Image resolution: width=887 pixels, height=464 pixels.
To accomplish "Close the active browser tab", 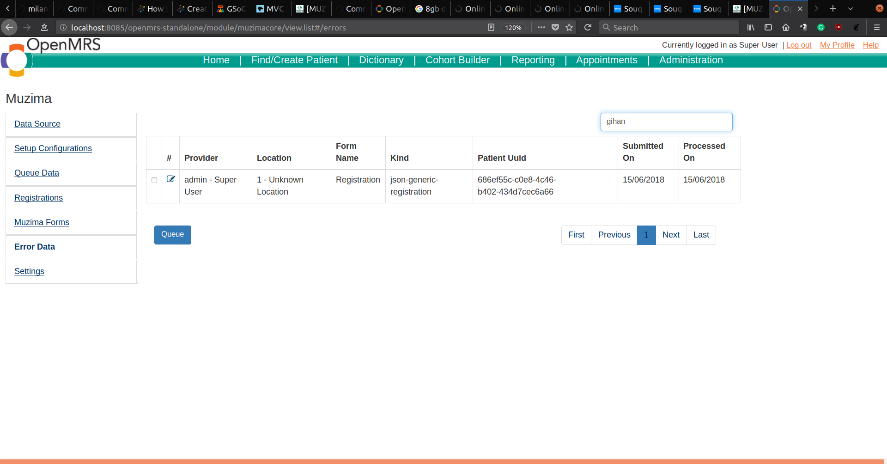I will point(800,8).
